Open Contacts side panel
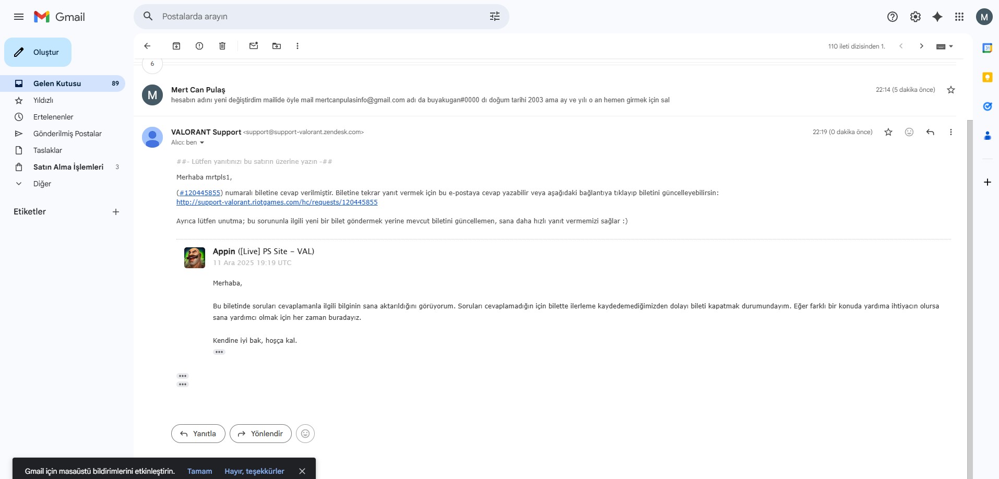The image size is (999, 479). pos(987,136)
